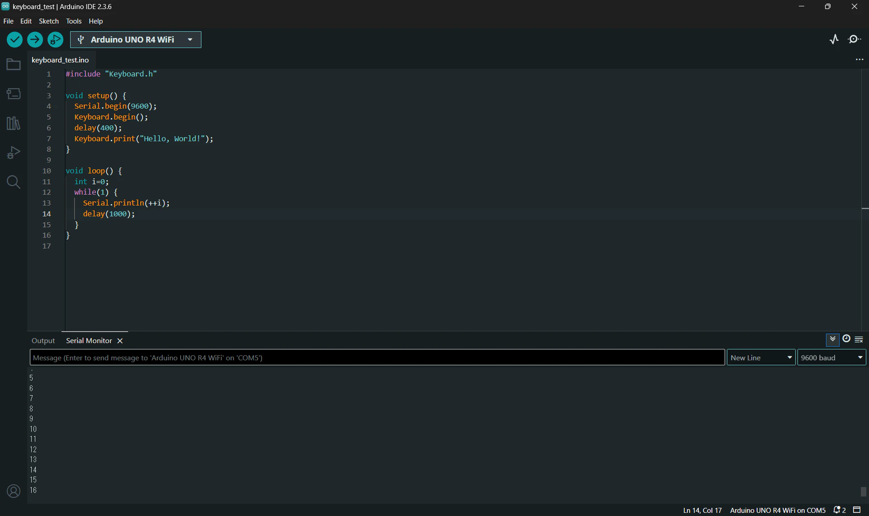Click the delay(400); line

pyautogui.click(x=98, y=128)
